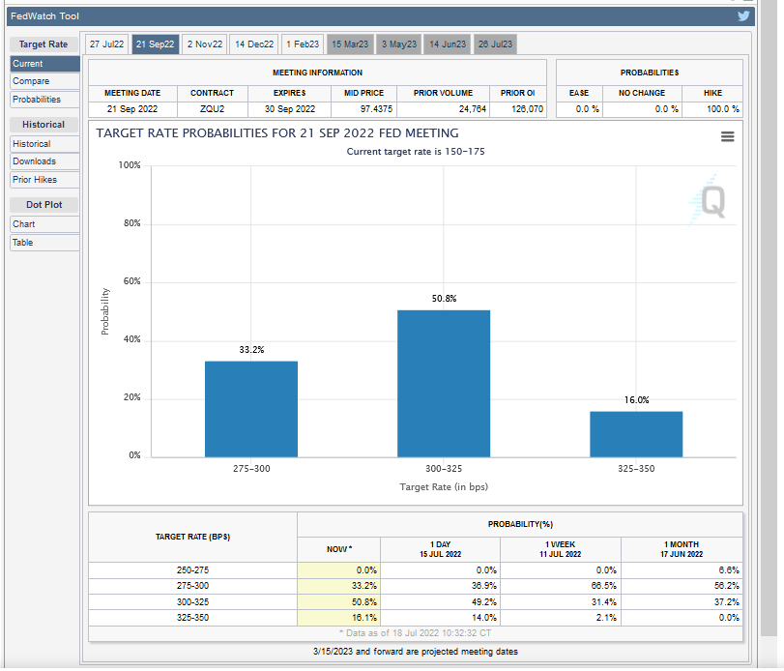The width and height of the screenshot is (784, 671).
Task: Open the 3 May23 meeting tab
Action: coord(399,44)
